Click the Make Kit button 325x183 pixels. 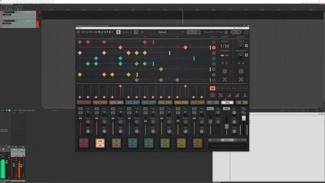click(x=193, y=32)
